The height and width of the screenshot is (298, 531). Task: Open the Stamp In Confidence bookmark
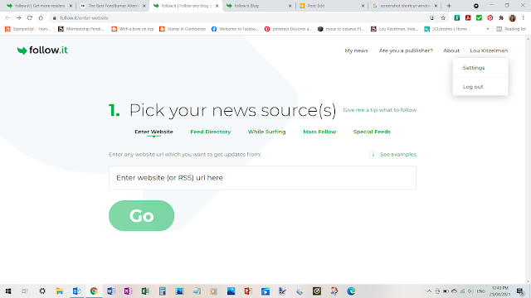[x=183, y=29]
